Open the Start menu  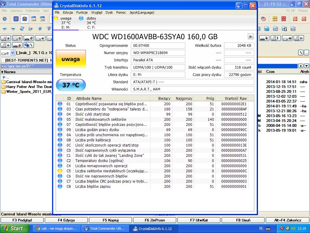15,228
